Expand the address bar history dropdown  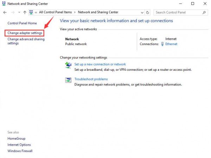click(x=142, y=13)
